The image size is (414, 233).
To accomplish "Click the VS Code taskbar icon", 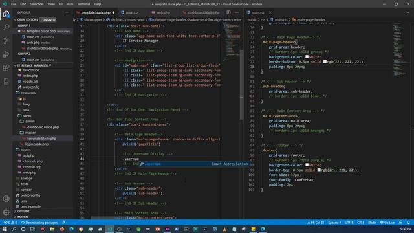I will 110,229.
